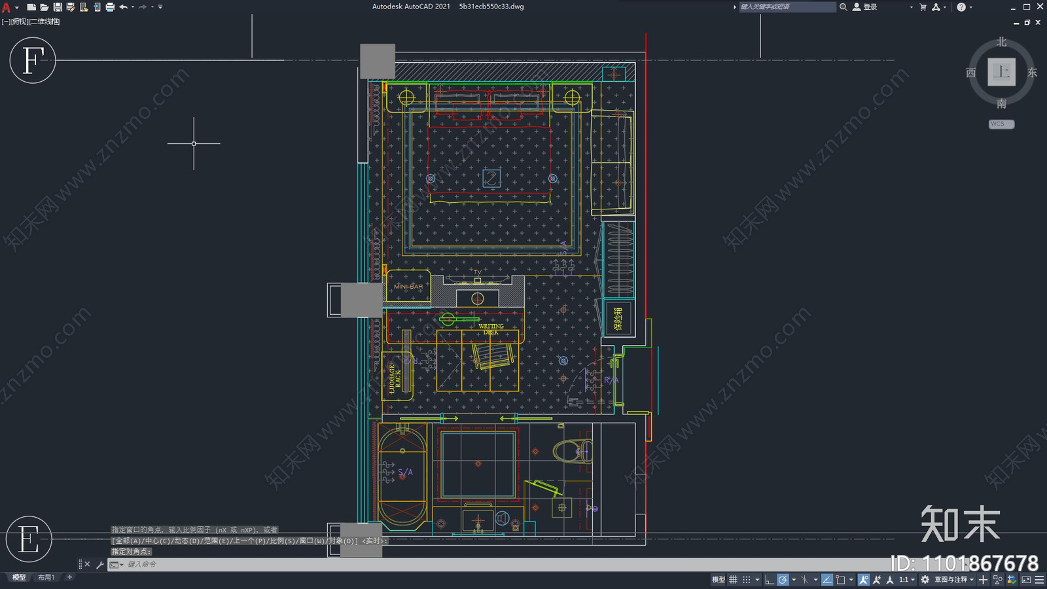Toggle polar tracking in status bar

(x=783, y=580)
